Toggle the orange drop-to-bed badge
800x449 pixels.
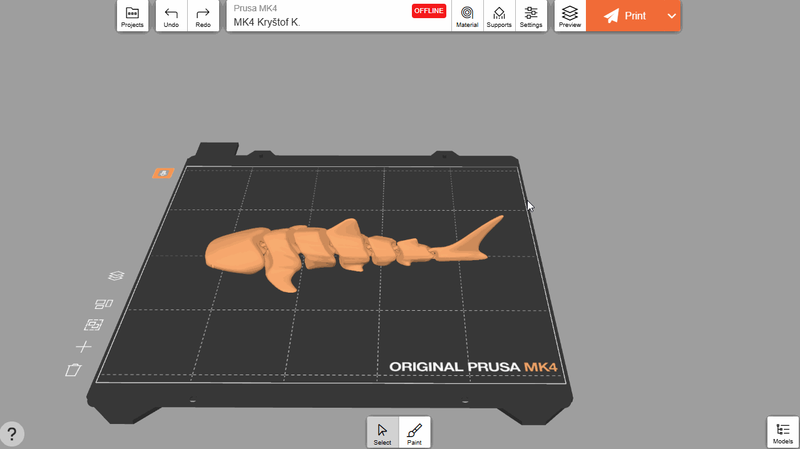point(163,173)
